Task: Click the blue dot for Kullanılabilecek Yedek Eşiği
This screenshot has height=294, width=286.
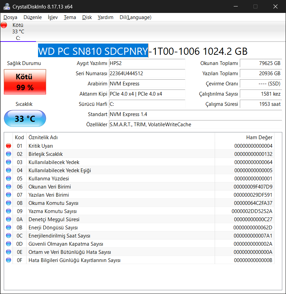Action: (8, 170)
